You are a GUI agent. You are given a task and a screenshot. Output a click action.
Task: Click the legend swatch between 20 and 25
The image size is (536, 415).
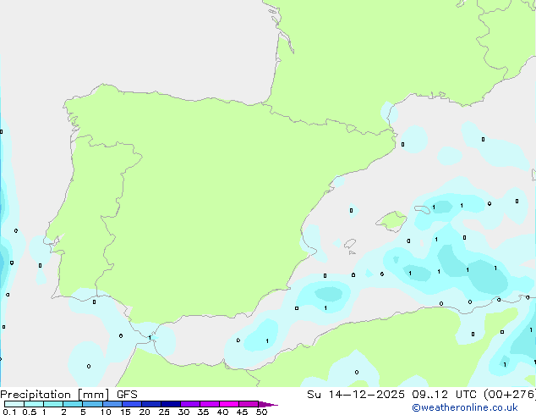[150, 404]
